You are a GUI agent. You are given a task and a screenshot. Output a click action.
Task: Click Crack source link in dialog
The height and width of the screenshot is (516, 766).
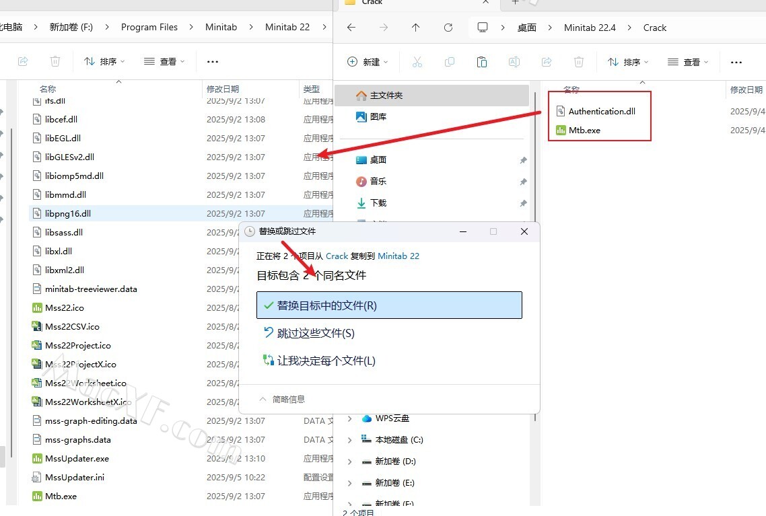(337, 256)
